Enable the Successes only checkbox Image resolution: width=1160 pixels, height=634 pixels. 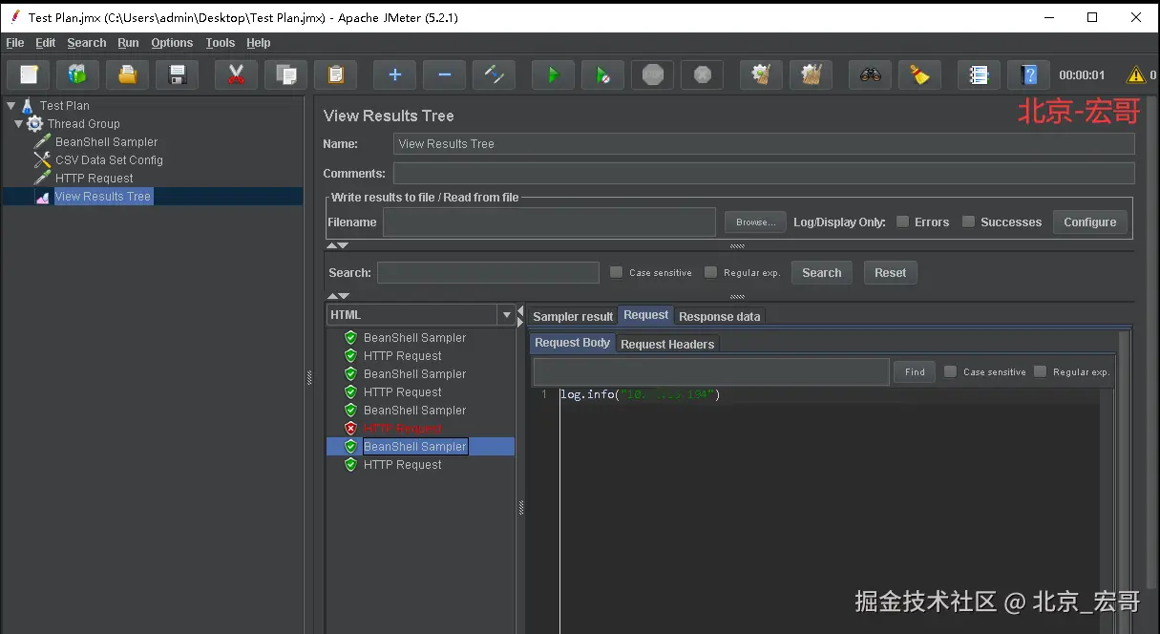(x=968, y=222)
